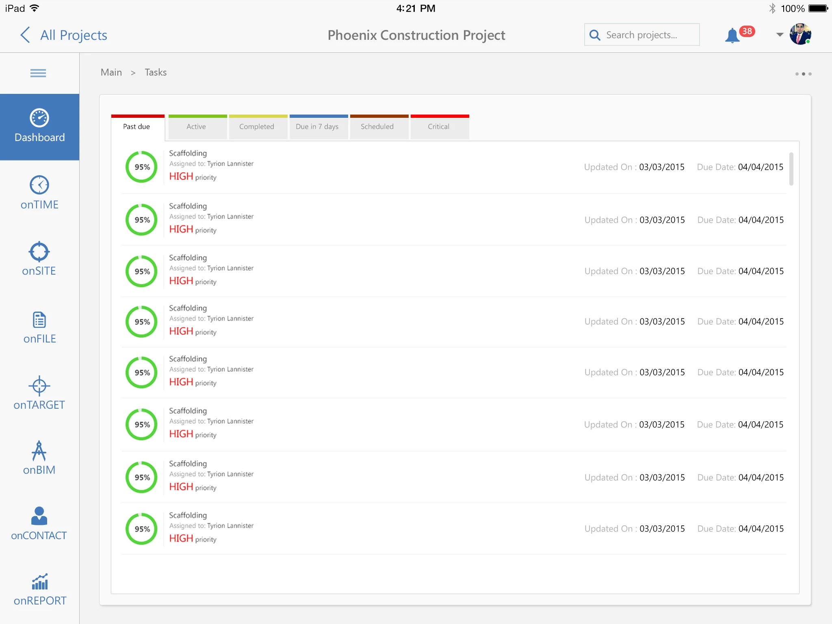Expand the user profile dropdown arrow

tap(780, 35)
